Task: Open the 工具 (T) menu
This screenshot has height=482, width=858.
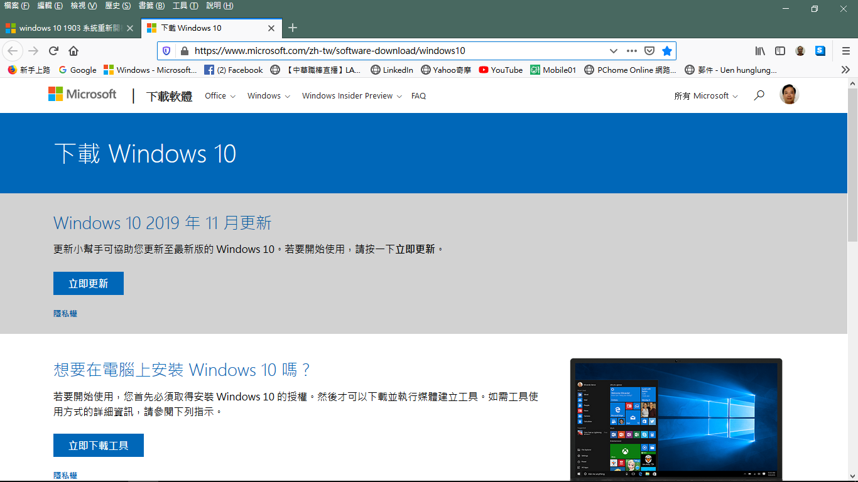Action: tap(185, 6)
